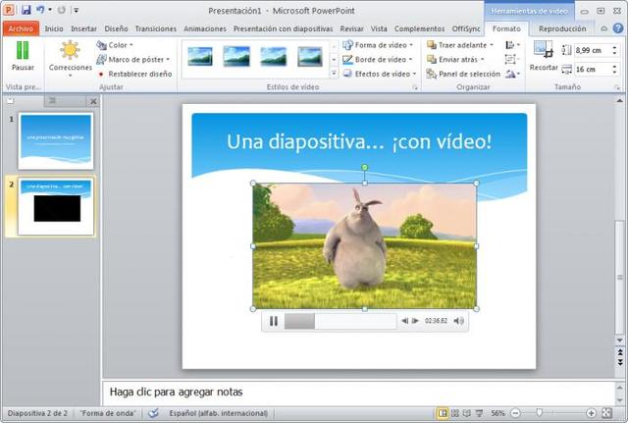Screen dimensions: 628x423
Task: Open the Color dropdown in Ajustar group
Action: point(115,45)
